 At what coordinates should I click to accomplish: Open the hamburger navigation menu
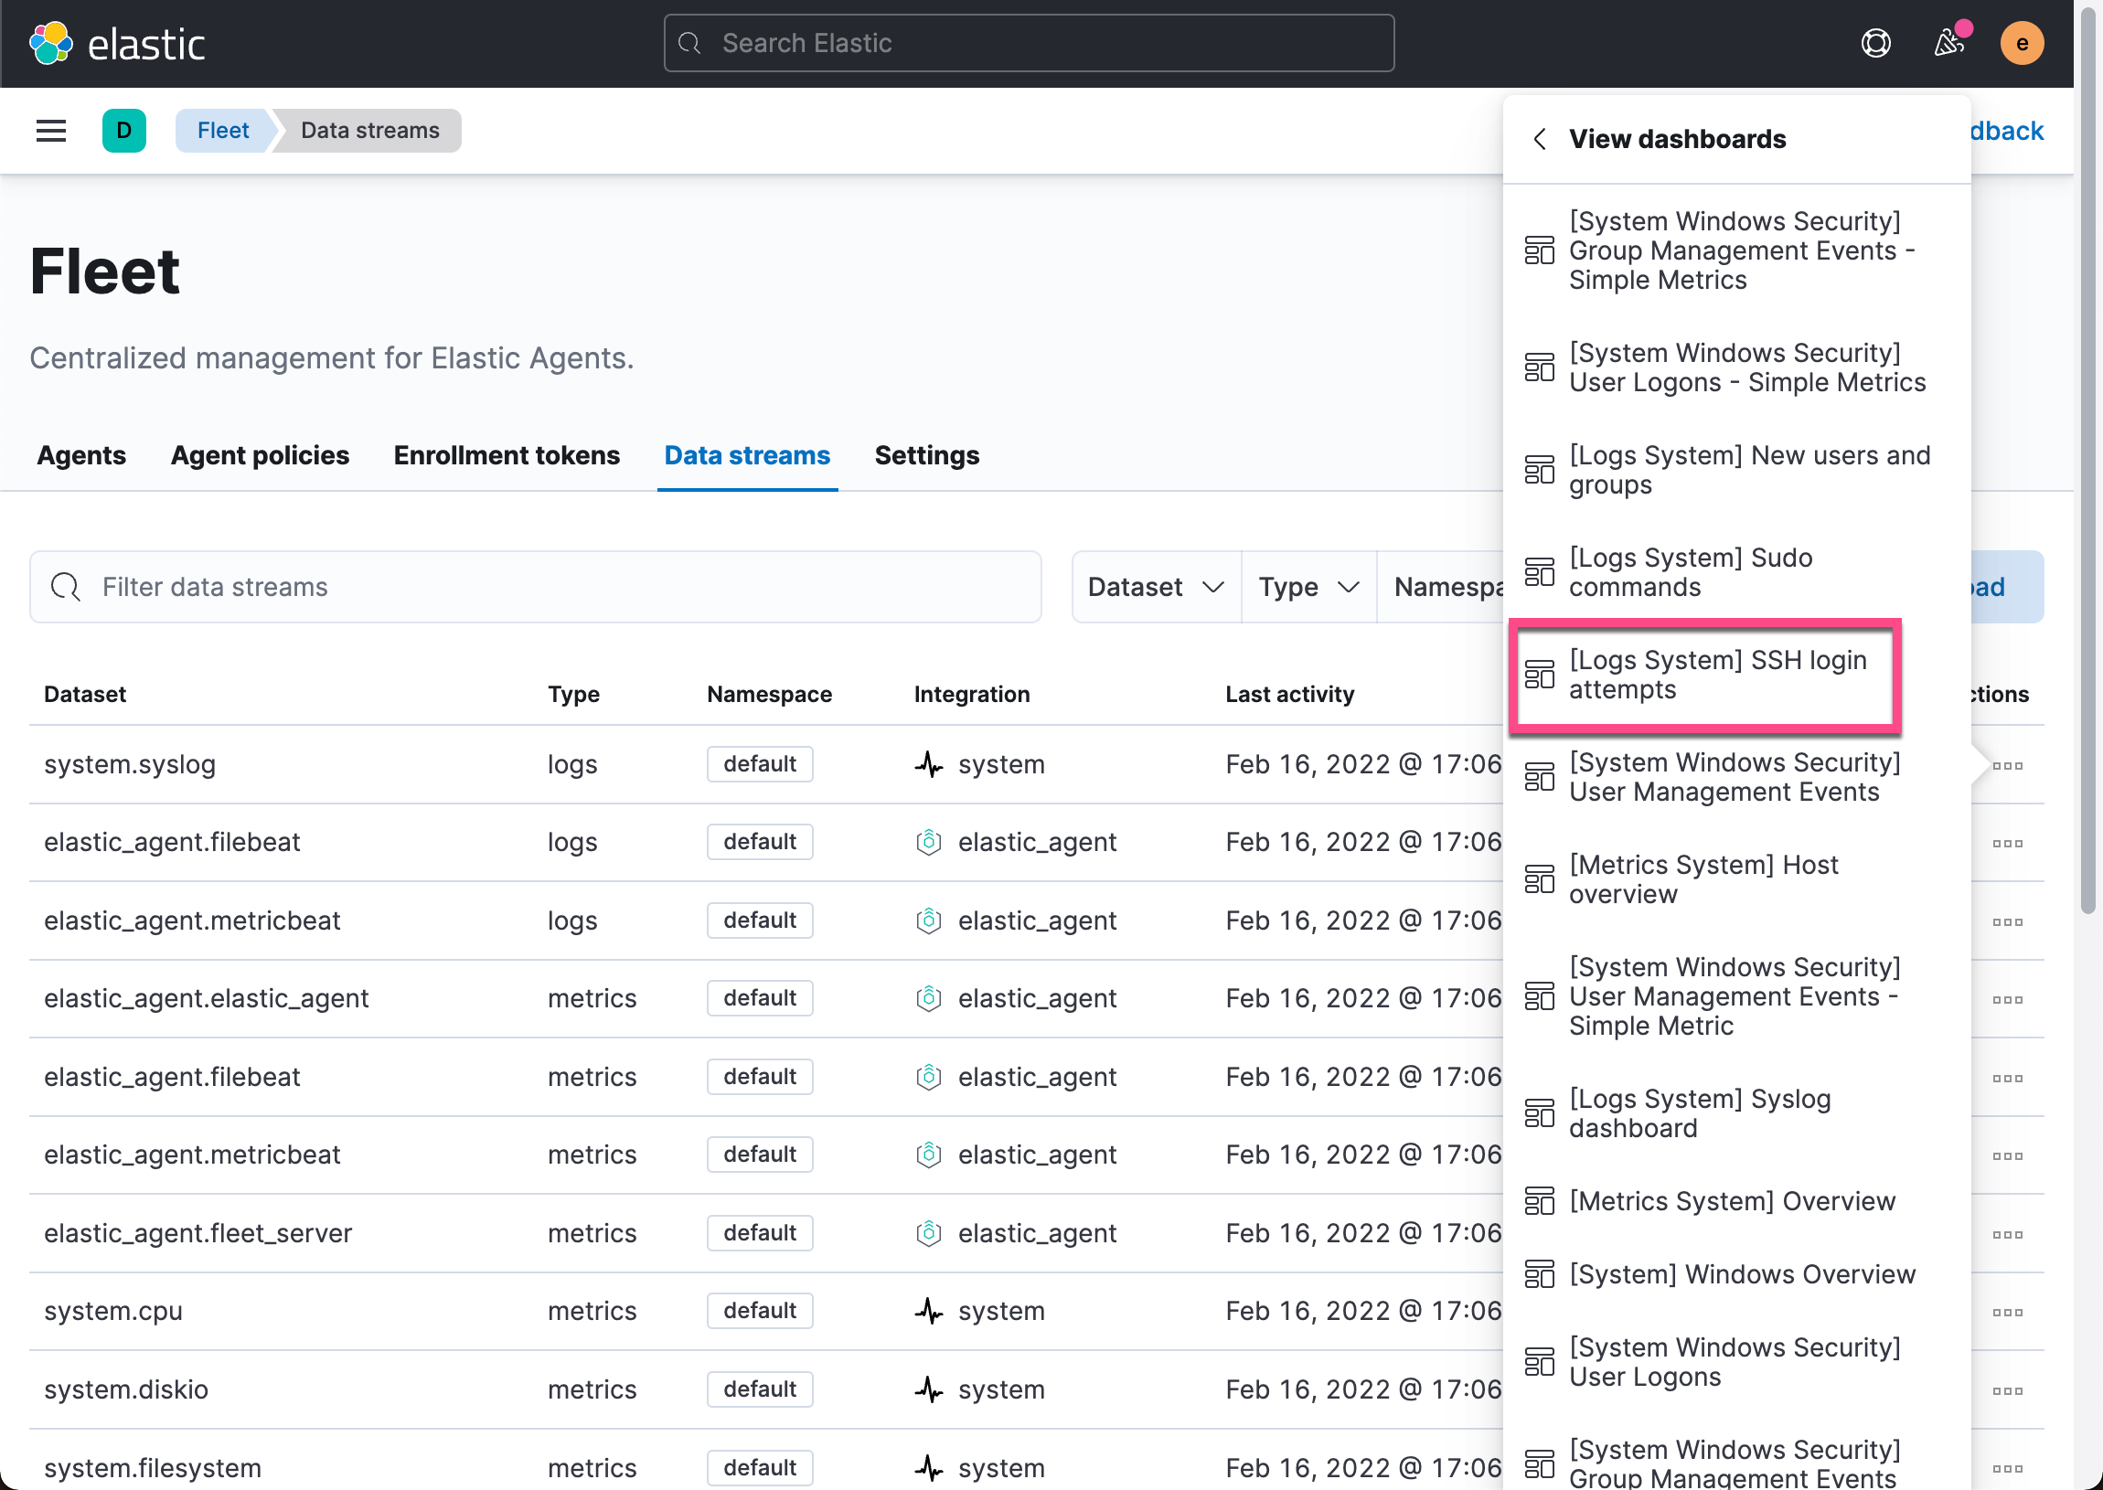[50, 131]
